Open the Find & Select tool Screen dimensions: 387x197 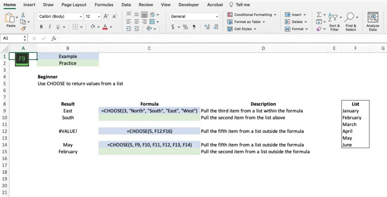pos(351,22)
